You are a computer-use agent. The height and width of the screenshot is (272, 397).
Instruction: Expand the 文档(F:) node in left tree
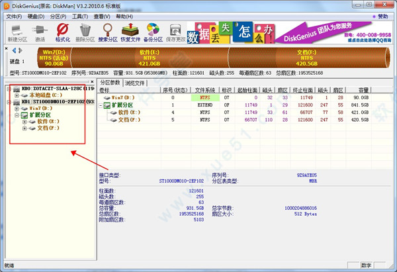click(x=24, y=128)
